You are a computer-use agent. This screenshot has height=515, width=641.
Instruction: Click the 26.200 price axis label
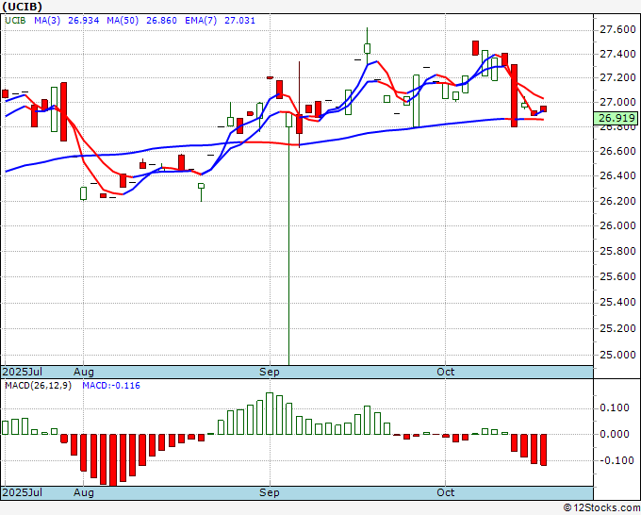tap(617, 201)
